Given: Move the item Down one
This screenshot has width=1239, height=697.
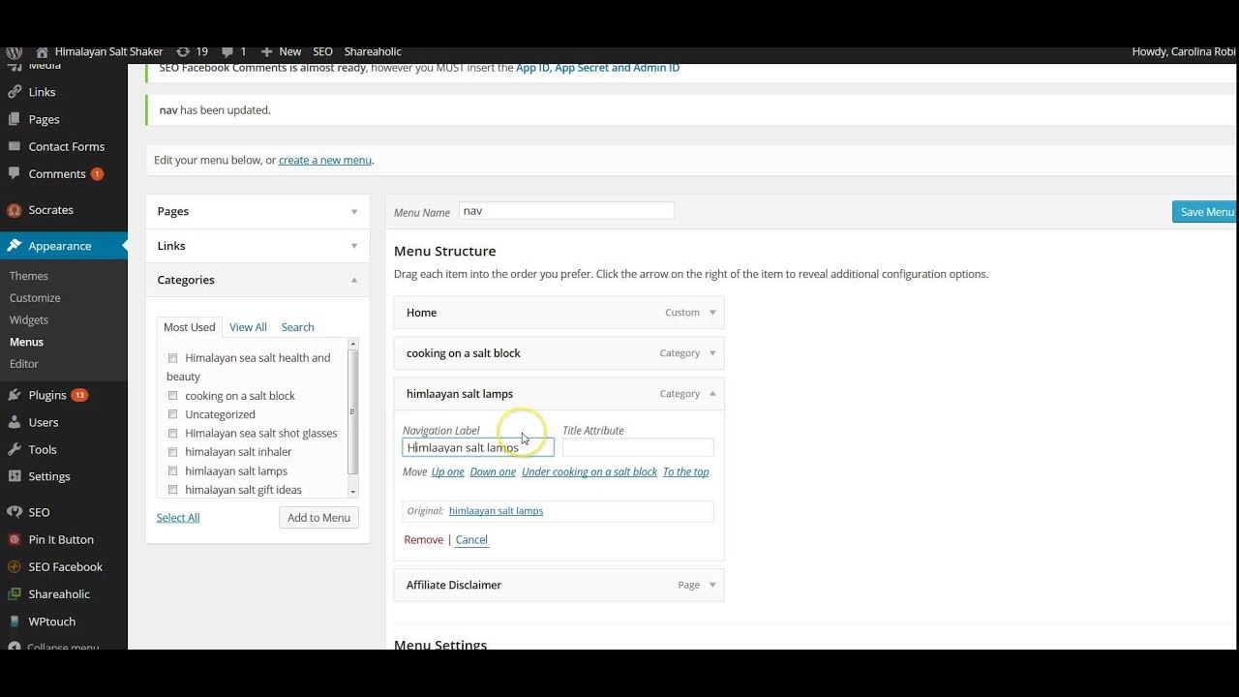Looking at the screenshot, I should click(493, 472).
